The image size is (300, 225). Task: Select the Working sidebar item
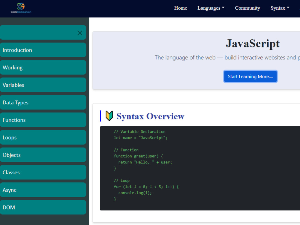click(x=43, y=67)
